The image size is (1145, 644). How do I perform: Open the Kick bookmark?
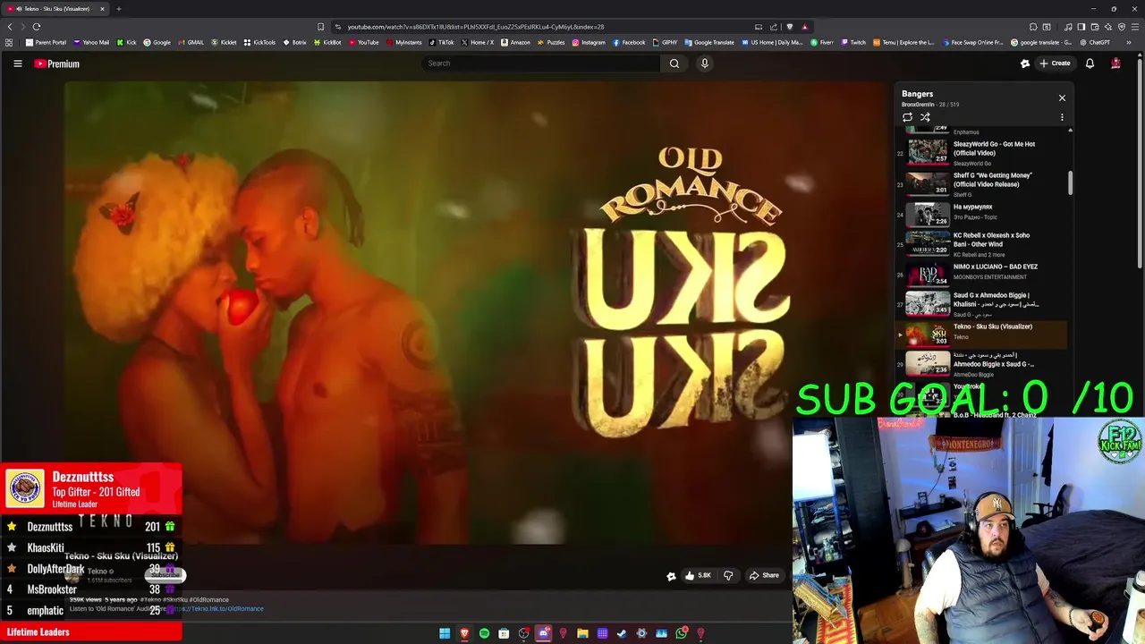tap(127, 42)
